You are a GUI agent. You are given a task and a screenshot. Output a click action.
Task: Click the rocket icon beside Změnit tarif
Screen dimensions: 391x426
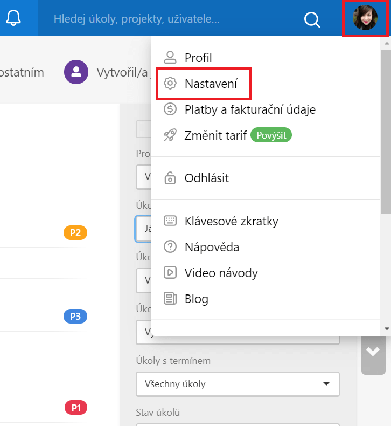coord(170,135)
